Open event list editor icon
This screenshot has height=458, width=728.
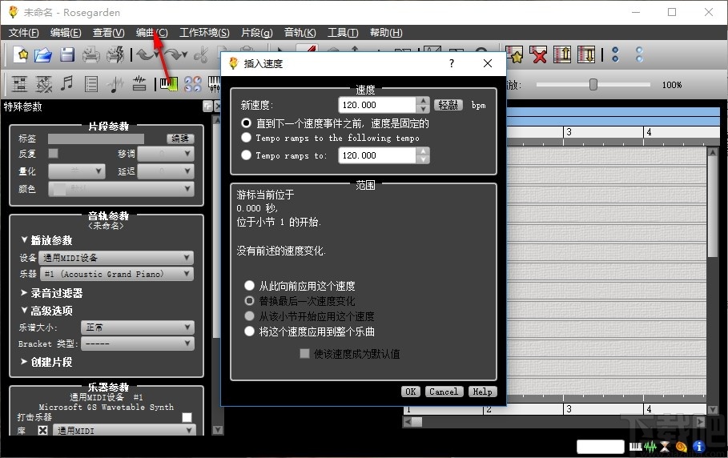91,84
